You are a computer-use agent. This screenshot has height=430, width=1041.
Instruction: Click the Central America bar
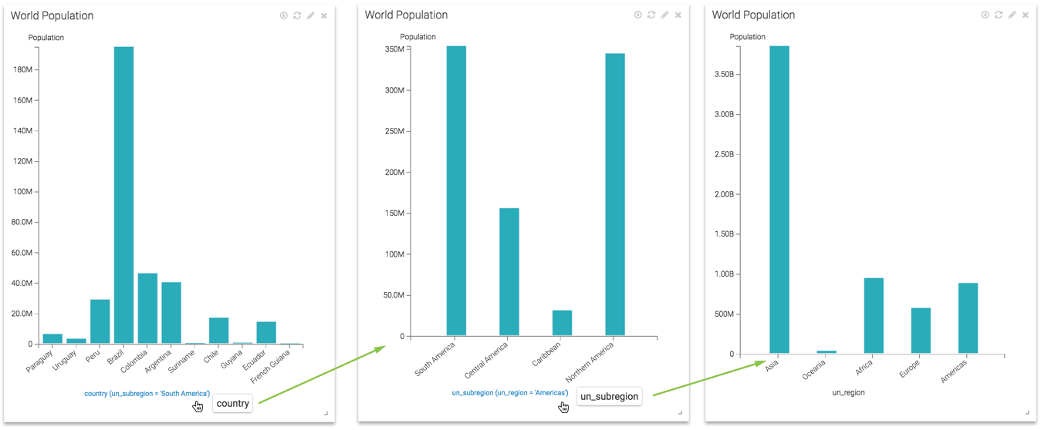coord(509,271)
